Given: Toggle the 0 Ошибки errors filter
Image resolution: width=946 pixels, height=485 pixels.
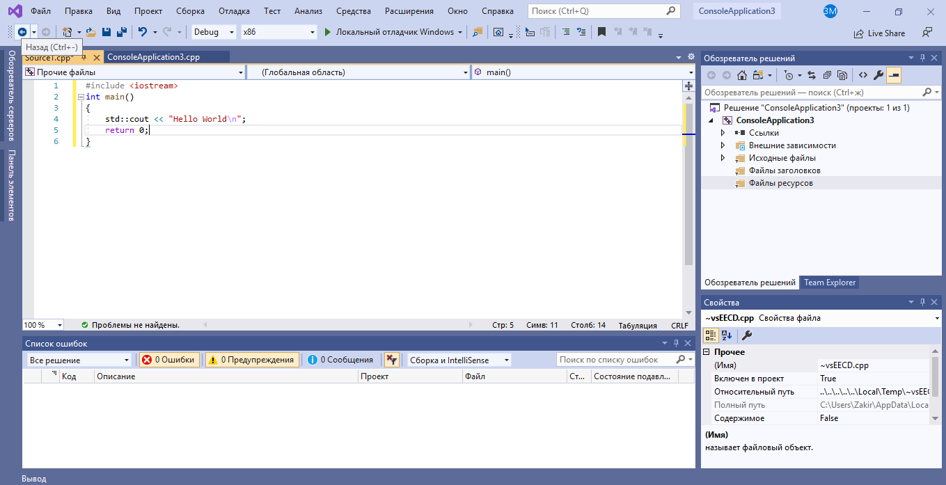Looking at the screenshot, I should [170, 360].
